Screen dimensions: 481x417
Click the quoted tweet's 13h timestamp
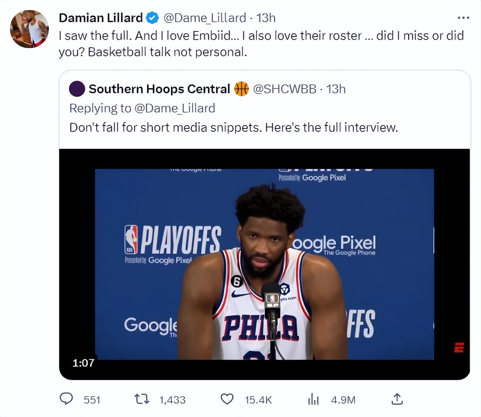pyautogui.click(x=336, y=89)
